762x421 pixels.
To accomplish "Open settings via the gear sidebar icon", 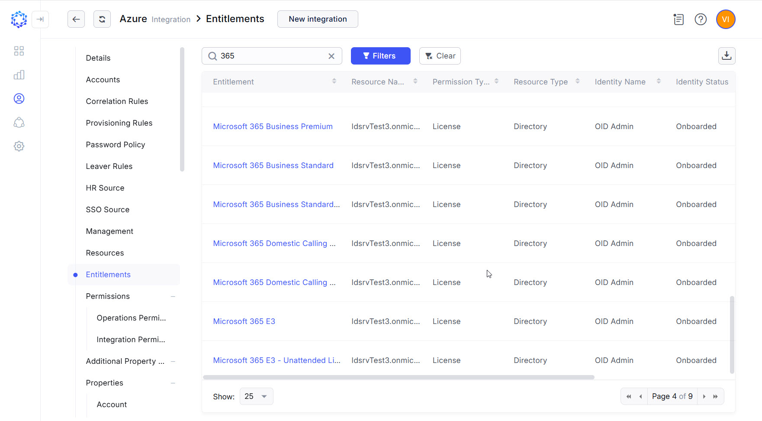I will point(19,146).
